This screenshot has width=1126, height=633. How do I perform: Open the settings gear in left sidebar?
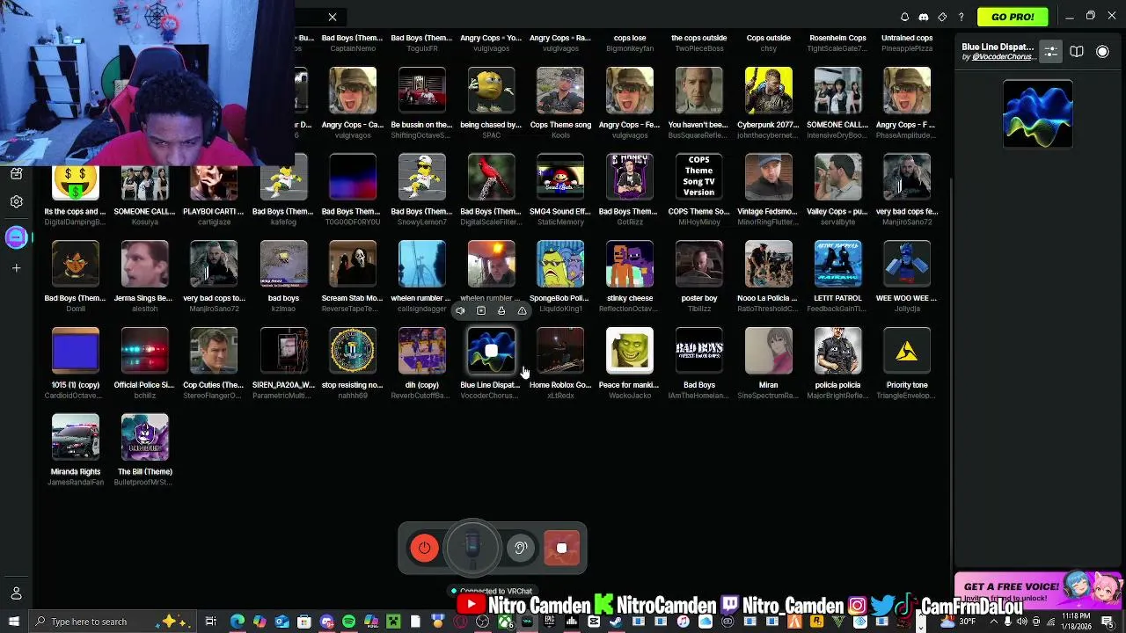16,202
